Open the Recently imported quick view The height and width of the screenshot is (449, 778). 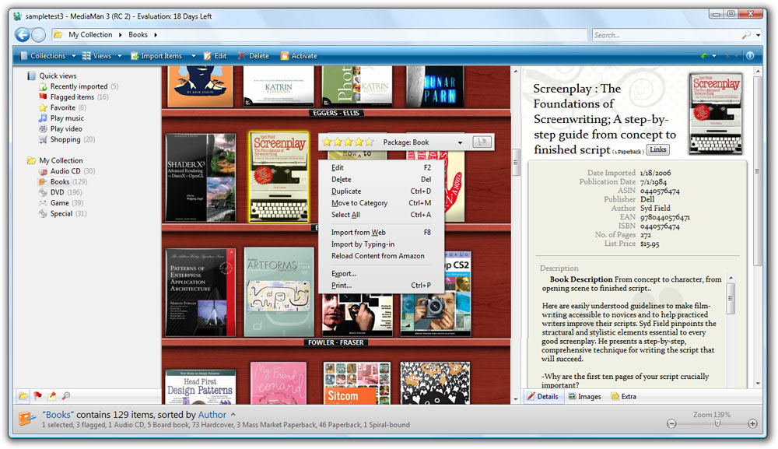(x=79, y=86)
